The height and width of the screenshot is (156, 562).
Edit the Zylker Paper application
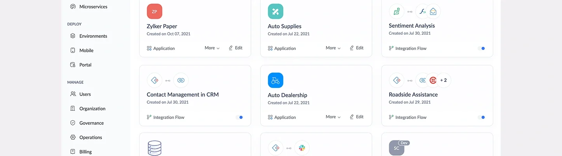[235, 48]
